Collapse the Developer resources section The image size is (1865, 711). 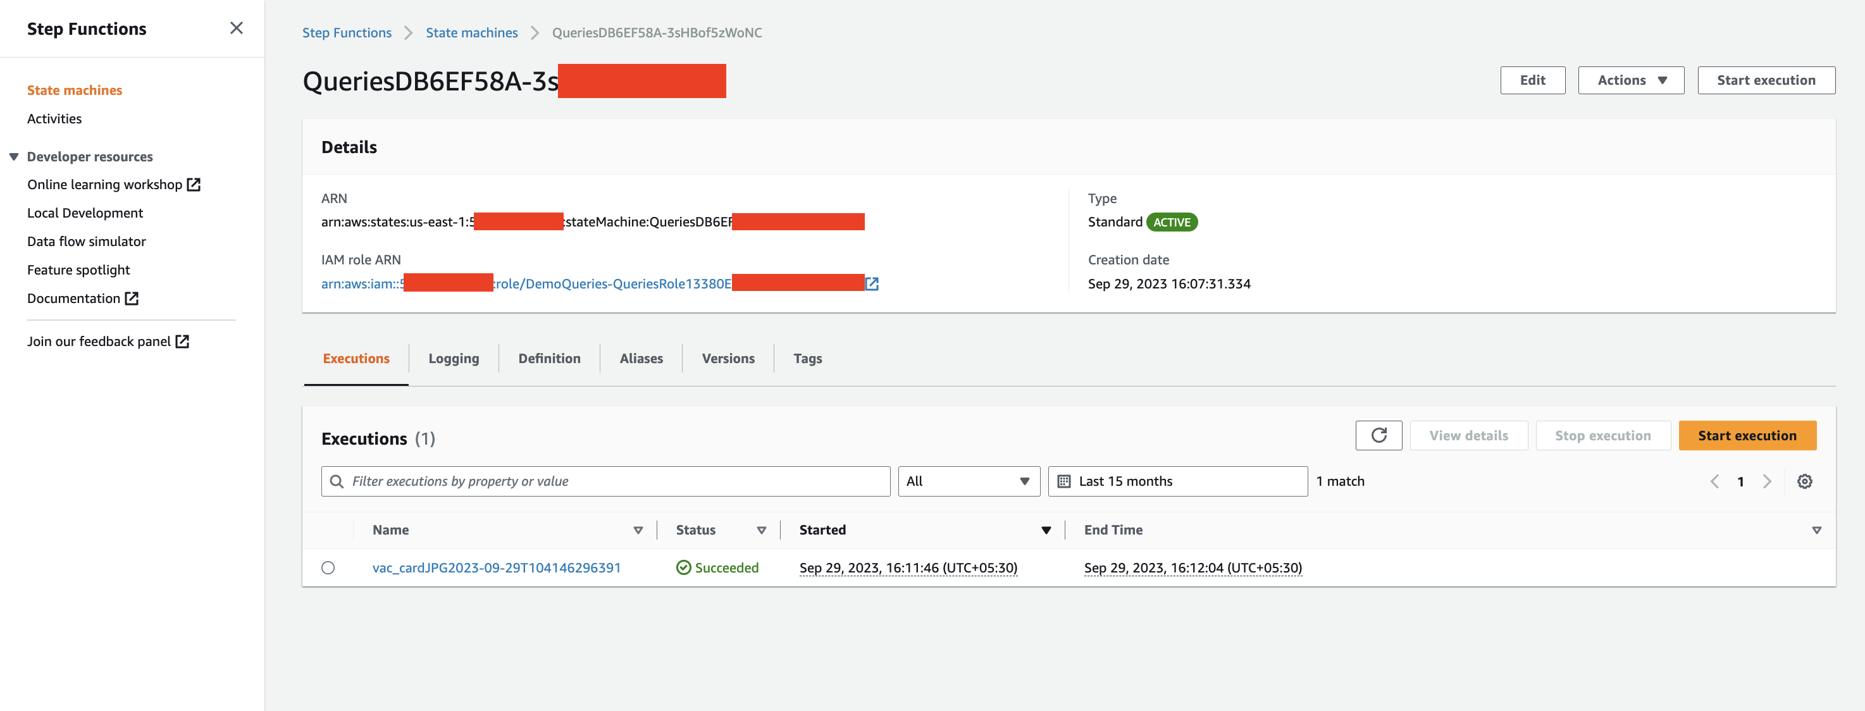tap(14, 156)
